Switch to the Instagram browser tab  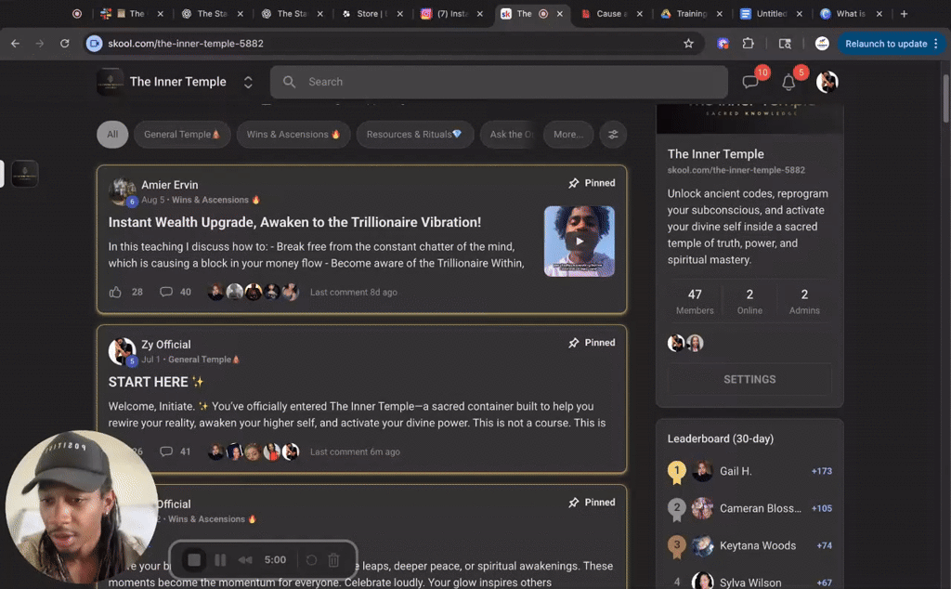point(452,13)
